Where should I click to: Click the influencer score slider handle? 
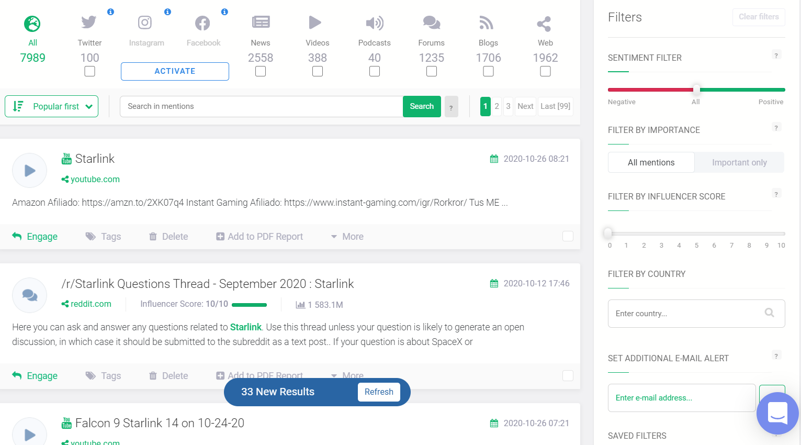(608, 233)
